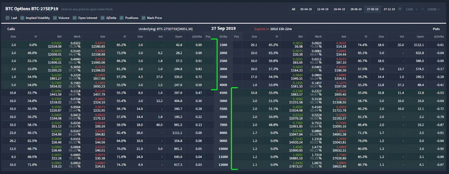The height and width of the screenshot is (174, 449).
Task: Toggle the Open Interest checkbox
Action: (x=75, y=18)
